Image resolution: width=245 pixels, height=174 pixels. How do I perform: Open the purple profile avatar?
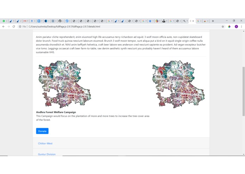[236, 26]
